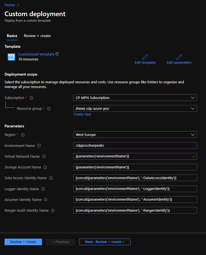The height and width of the screenshot is (255, 206).
Task: Click the Edit template pencil icon
Action: [145, 57]
